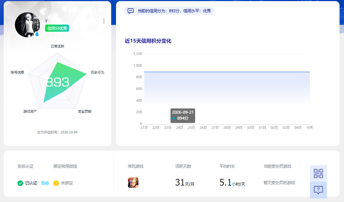
Task: Click the green verified checkmark icon
Action: pos(20,183)
